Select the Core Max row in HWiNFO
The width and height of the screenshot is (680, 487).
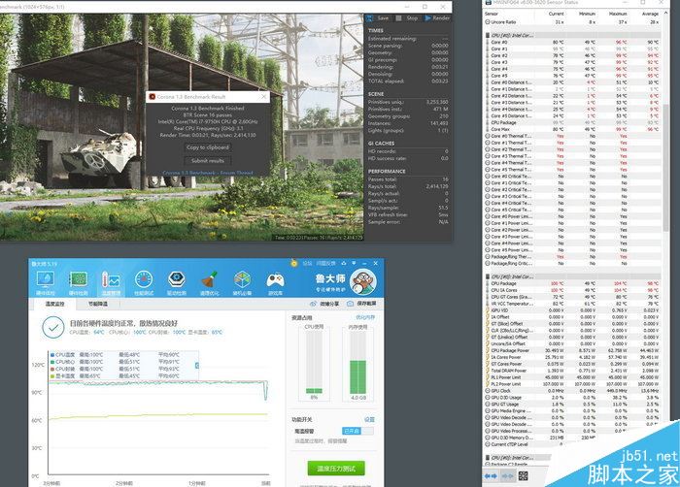click(x=572, y=130)
